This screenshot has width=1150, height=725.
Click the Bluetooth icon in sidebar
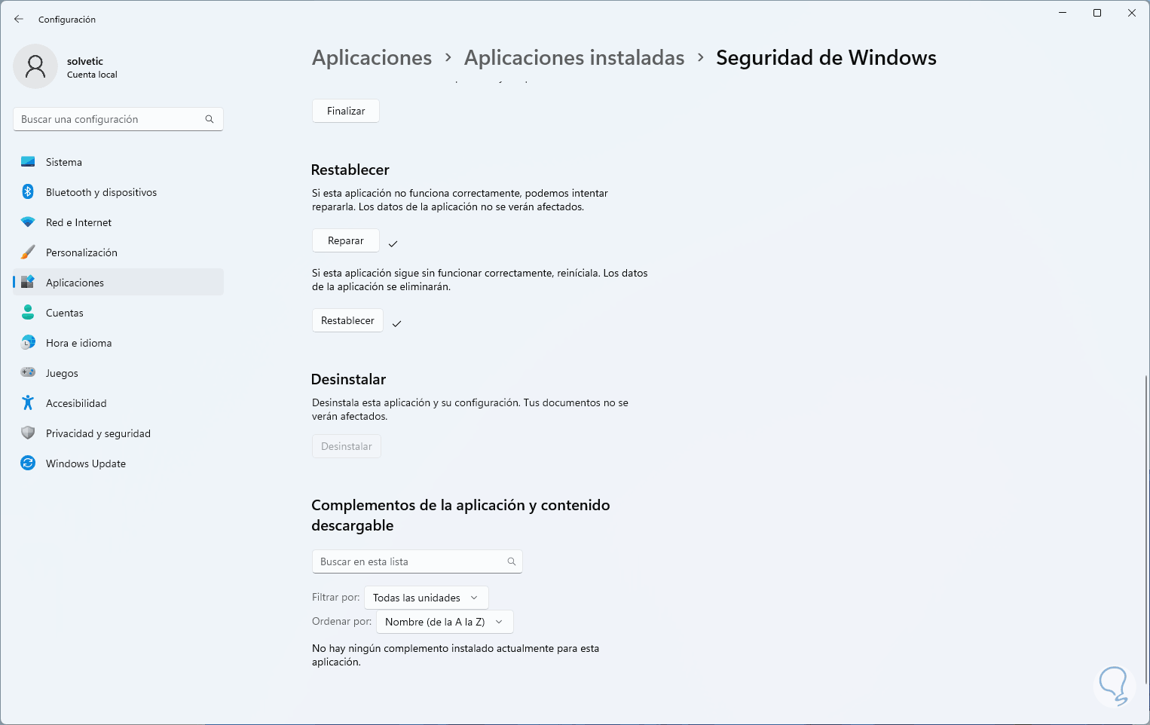click(x=28, y=192)
